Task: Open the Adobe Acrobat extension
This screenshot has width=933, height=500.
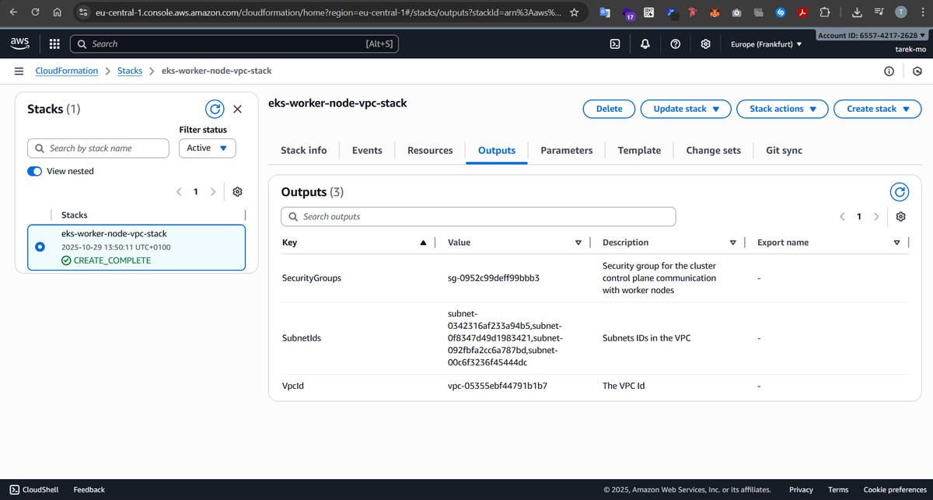Action: (x=802, y=12)
